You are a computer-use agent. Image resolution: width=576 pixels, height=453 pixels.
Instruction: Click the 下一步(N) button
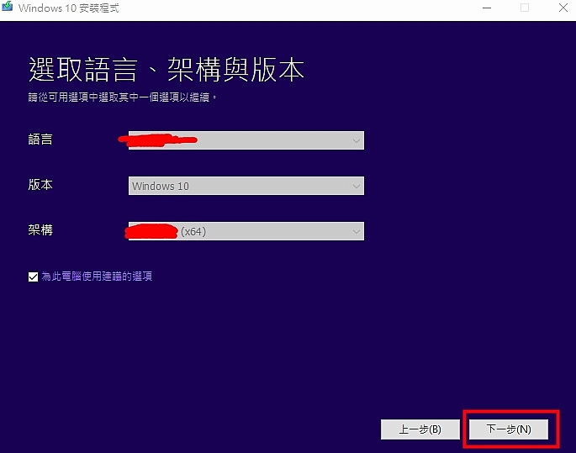pyautogui.click(x=509, y=429)
